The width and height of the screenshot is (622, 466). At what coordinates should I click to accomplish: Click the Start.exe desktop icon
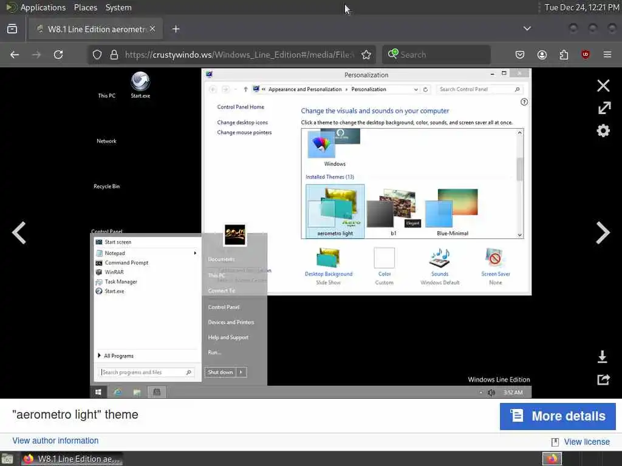point(140,85)
